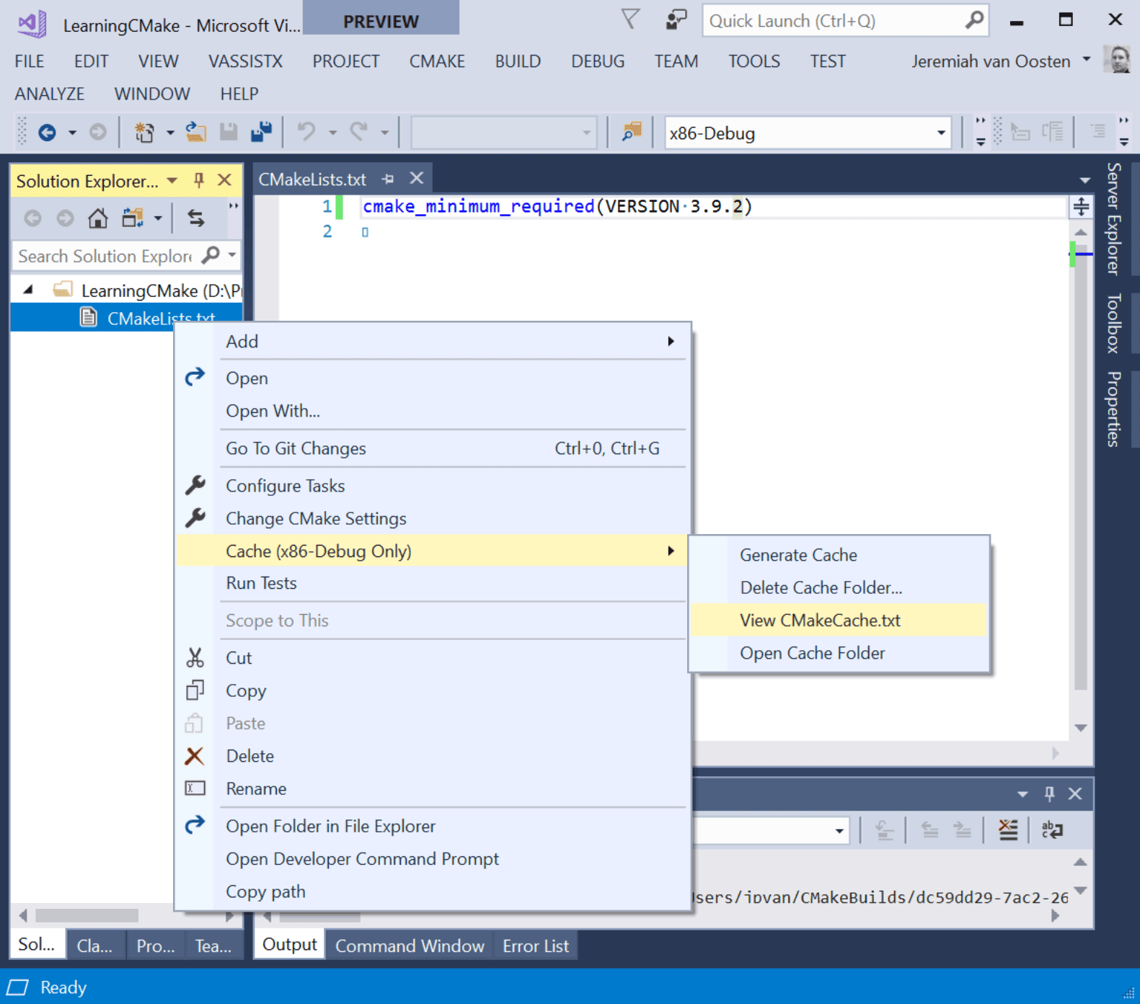Open Solution Explorer window options dropdown
Screen dimensions: 1140x1004
click(172, 181)
